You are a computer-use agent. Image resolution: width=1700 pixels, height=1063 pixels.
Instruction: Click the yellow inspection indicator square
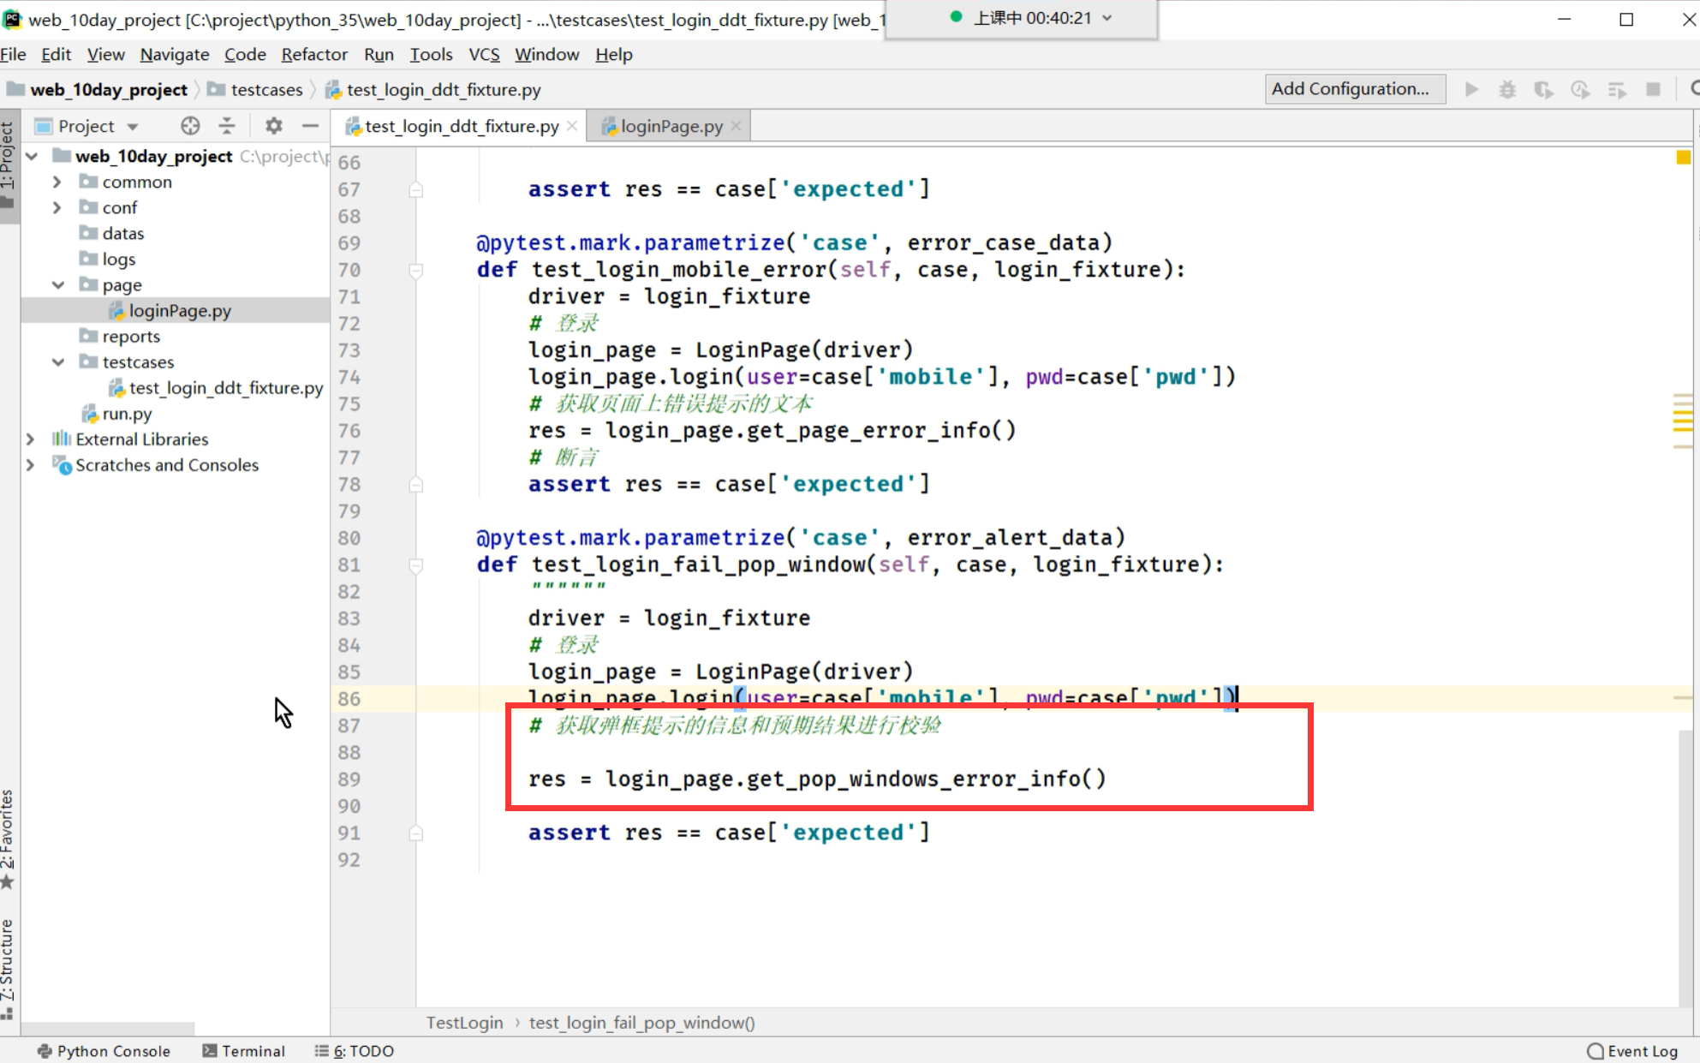[x=1683, y=158]
